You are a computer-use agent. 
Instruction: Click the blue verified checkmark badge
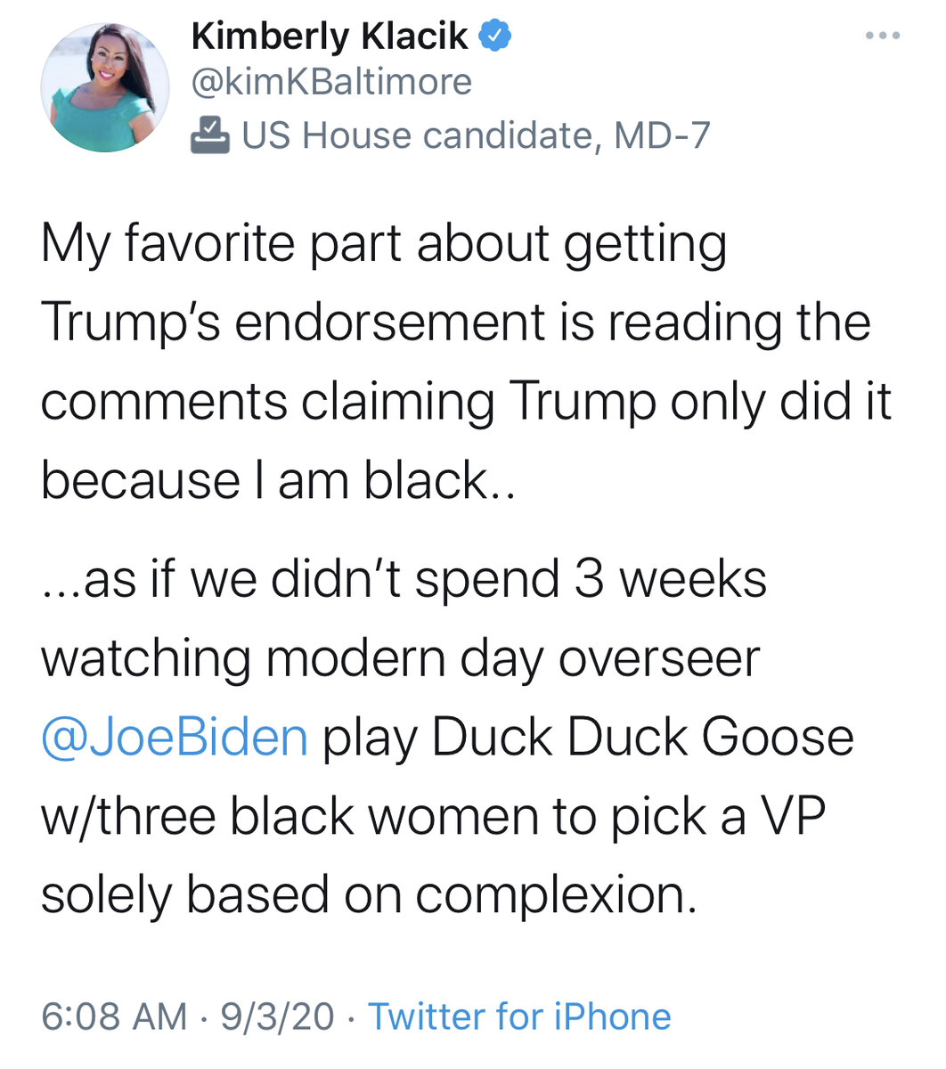[495, 36]
